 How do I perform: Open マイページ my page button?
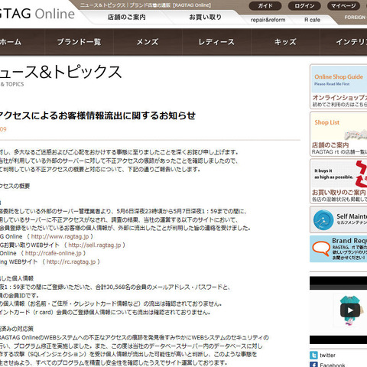click(x=343, y=5)
